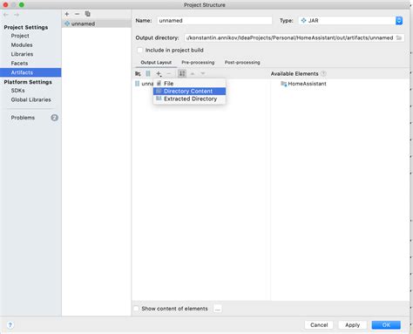The width and height of the screenshot is (413, 334).
Task: Go back using the left arrow
Action: tap(6, 15)
